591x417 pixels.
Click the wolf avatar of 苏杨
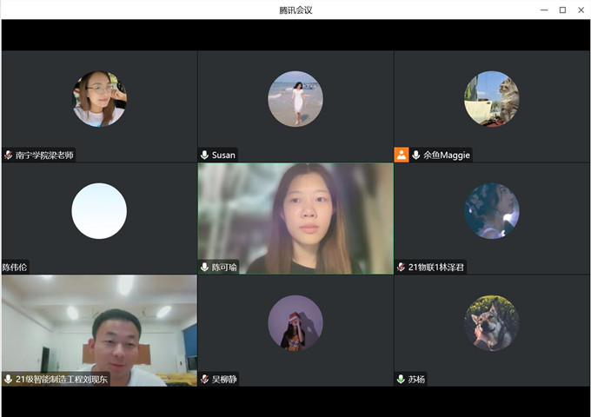coord(492,322)
